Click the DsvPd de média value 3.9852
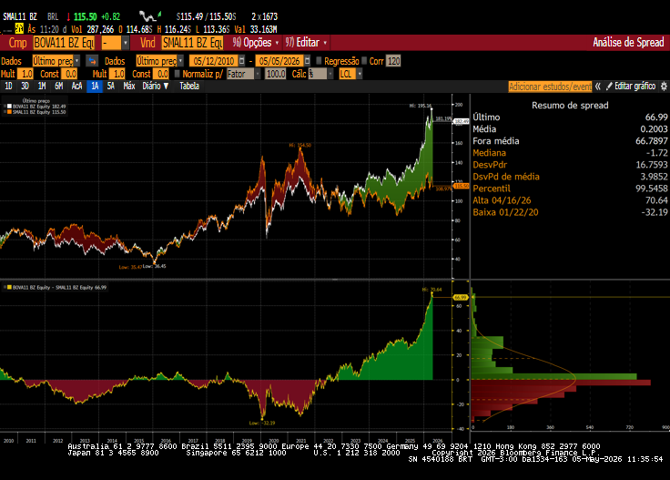 (654, 177)
